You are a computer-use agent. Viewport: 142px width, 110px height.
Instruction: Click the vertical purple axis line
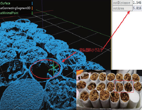coord(42,14)
